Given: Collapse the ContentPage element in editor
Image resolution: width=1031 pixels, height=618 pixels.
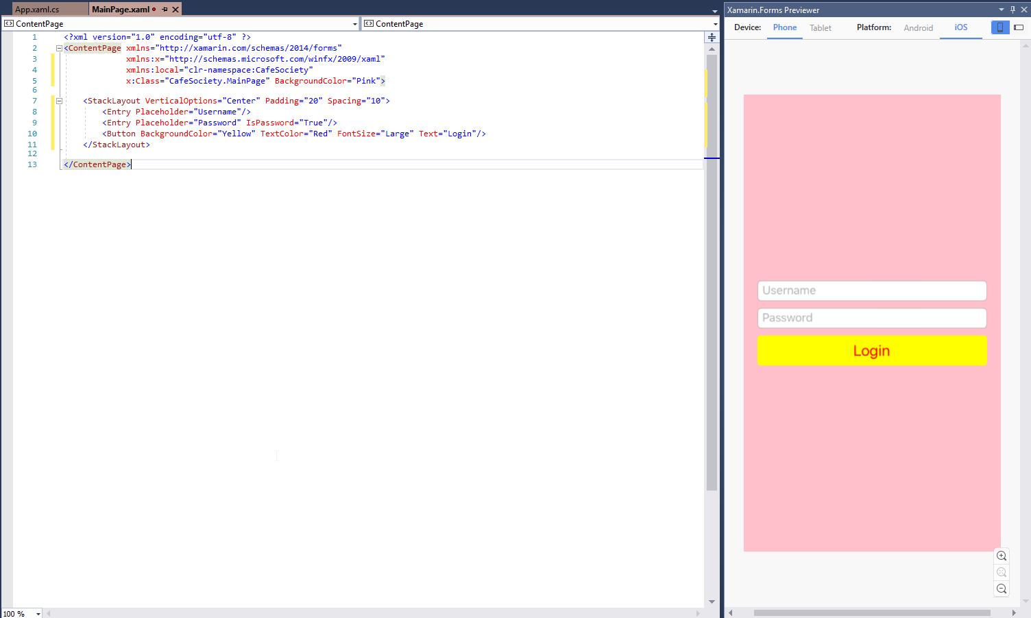Looking at the screenshot, I should pyautogui.click(x=59, y=48).
